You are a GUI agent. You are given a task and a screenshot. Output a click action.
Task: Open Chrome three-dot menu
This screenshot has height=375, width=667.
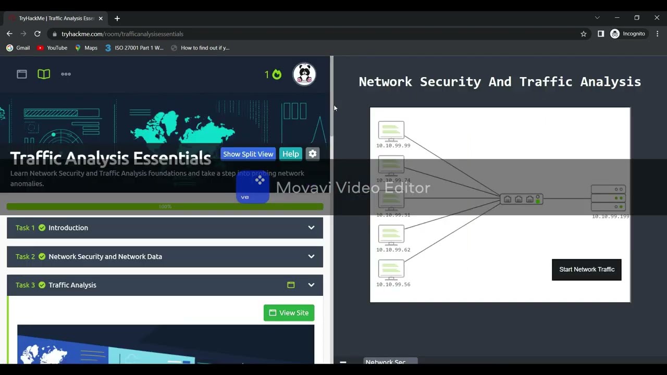658,34
